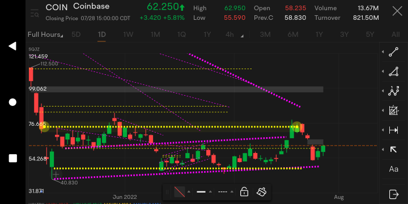Click the Aug date axis label
This screenshot has width=408, height=204.
click(x=339, y=197)
